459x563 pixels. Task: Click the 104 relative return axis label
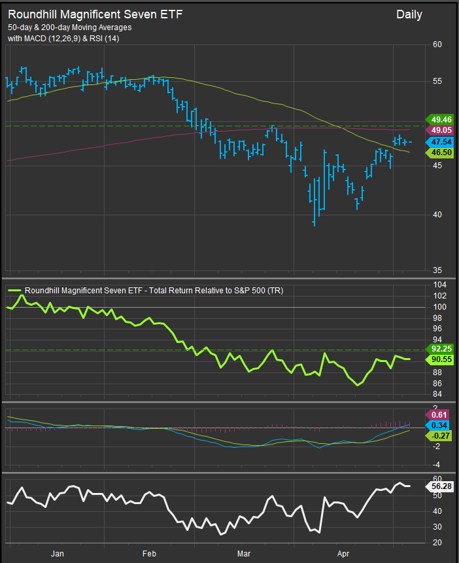(439, 285)
